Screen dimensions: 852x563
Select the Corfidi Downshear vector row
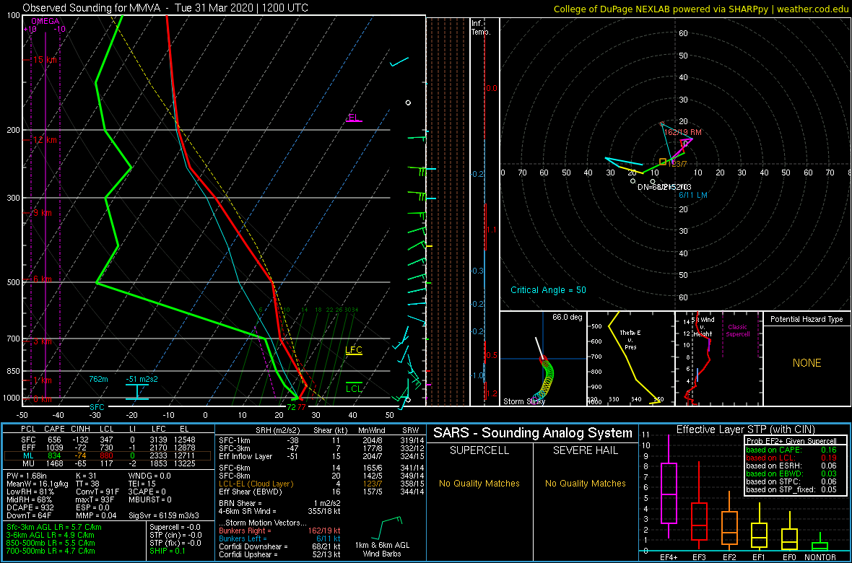pyautogui.click(x=279, y=546)
